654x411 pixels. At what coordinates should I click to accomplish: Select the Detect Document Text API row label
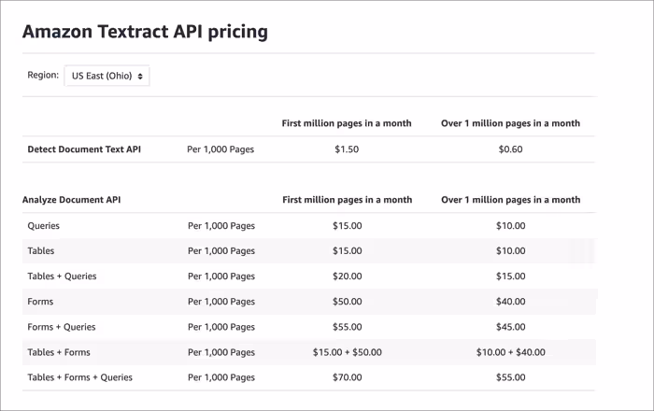(84, 149)
